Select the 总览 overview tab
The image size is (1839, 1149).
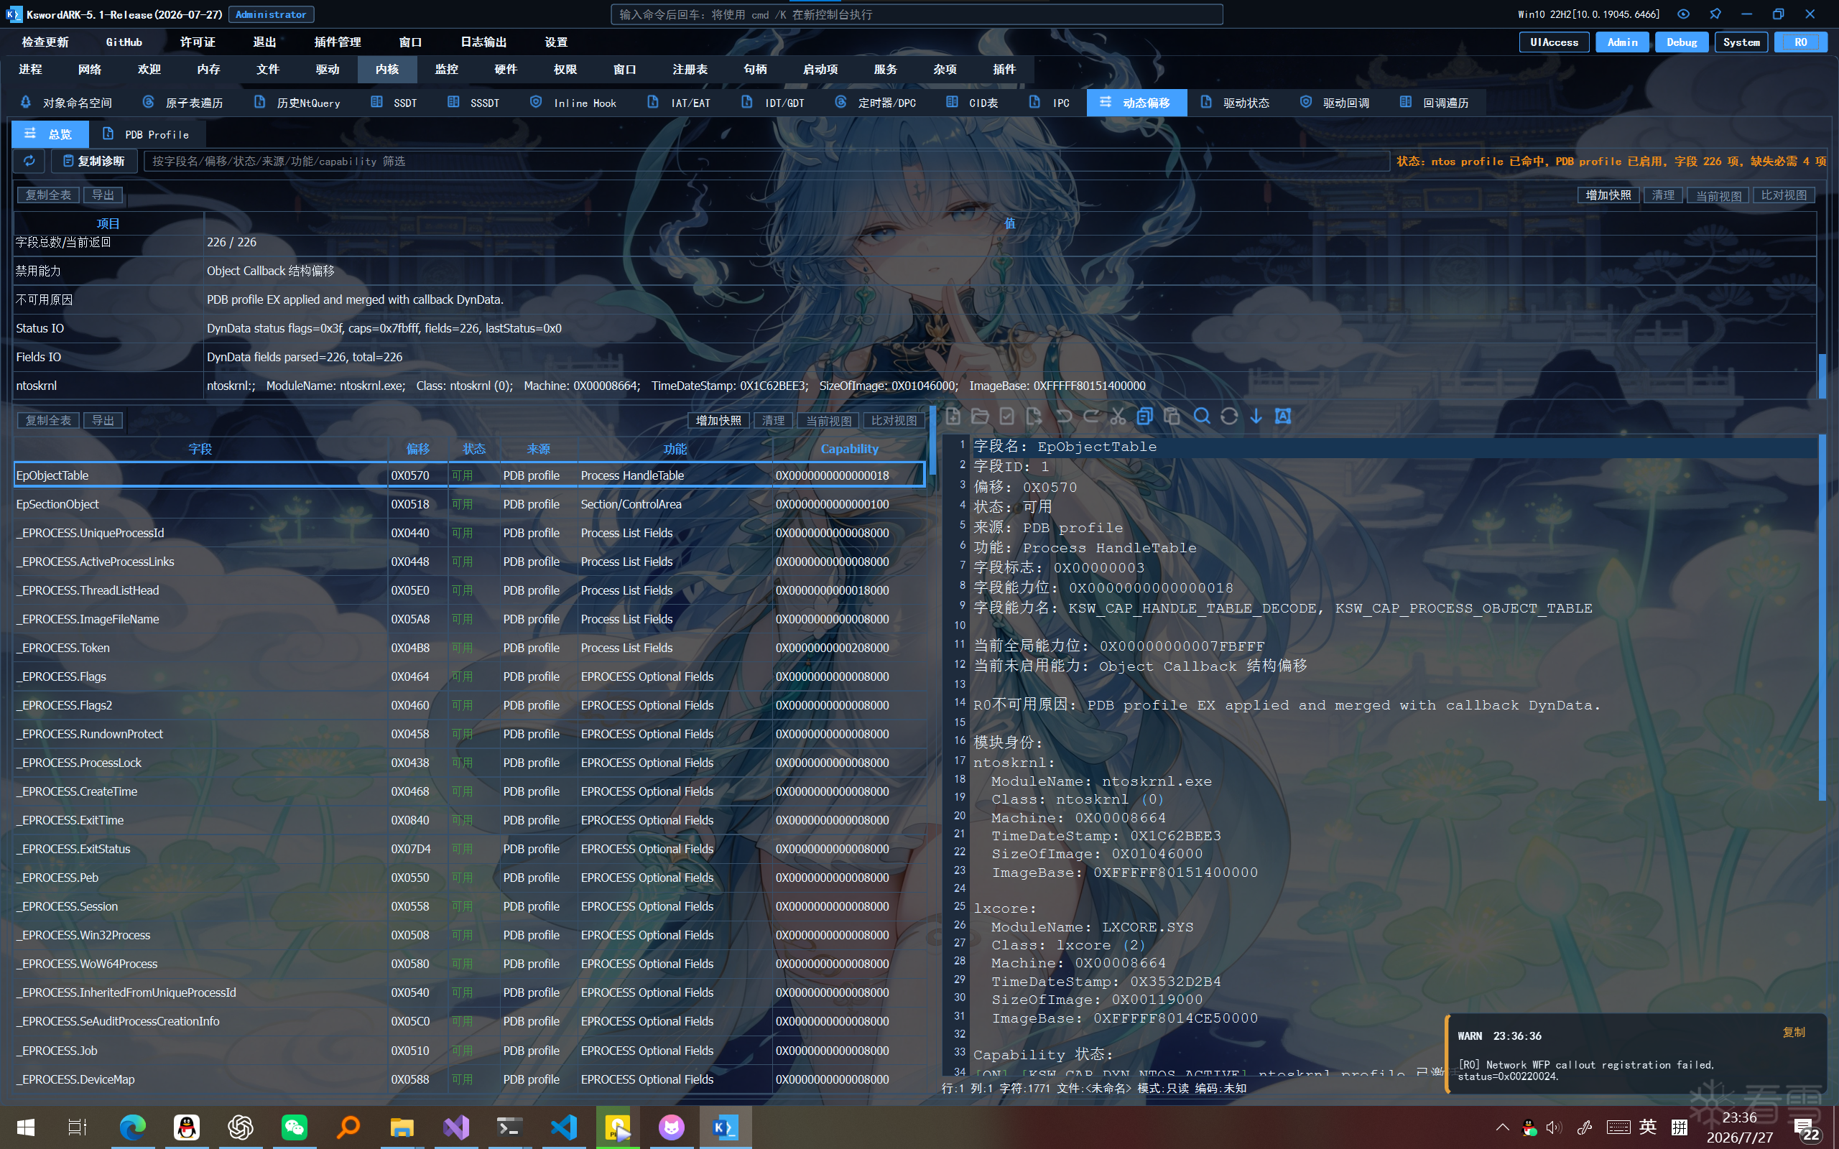point(50,134)
